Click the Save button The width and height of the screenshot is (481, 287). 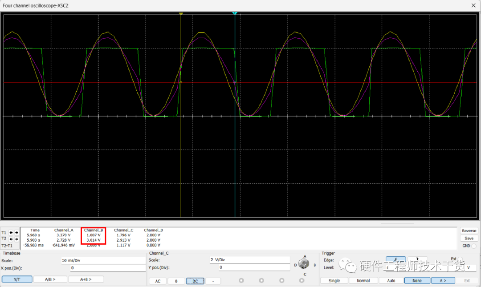pyautogui.click(x=469, y=238)
